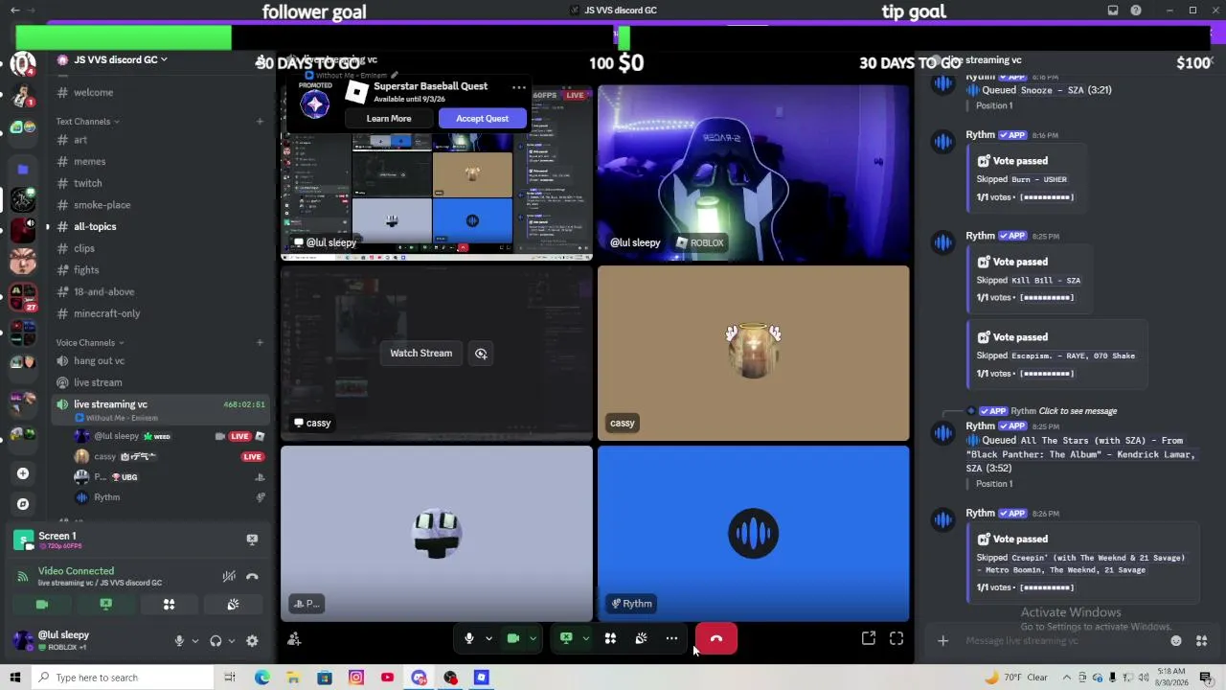Open screen share options arrow in call bar
1226x690 pixels.
tap(585, 639)
